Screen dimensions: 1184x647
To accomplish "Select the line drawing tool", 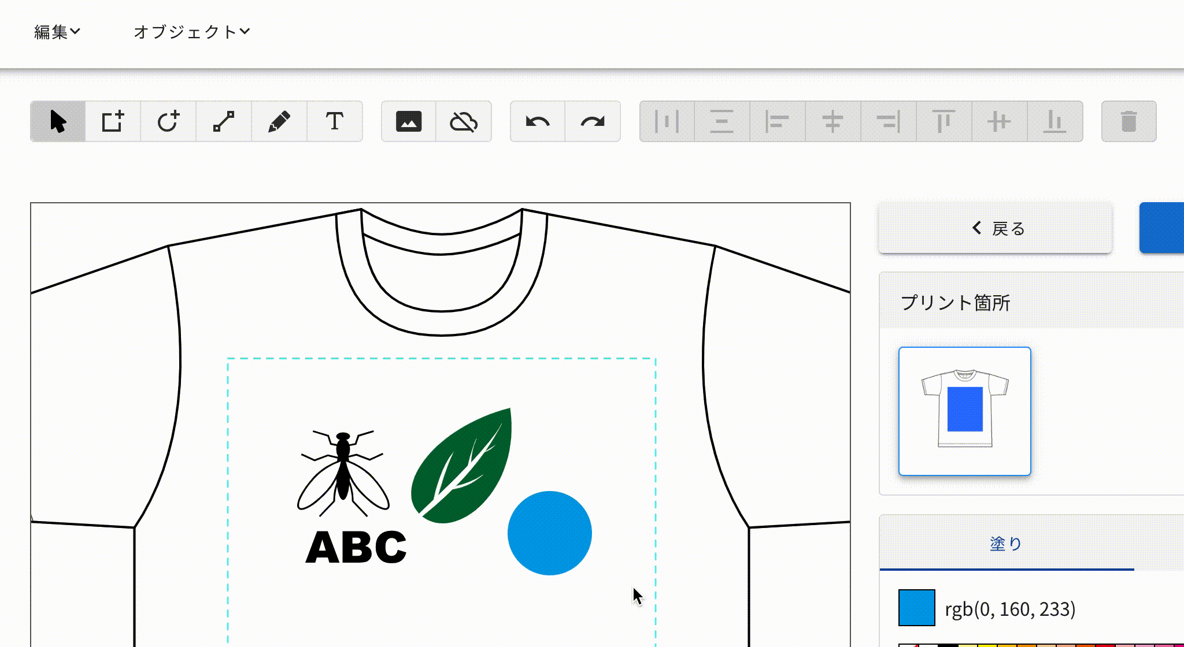I will point(224,121).
